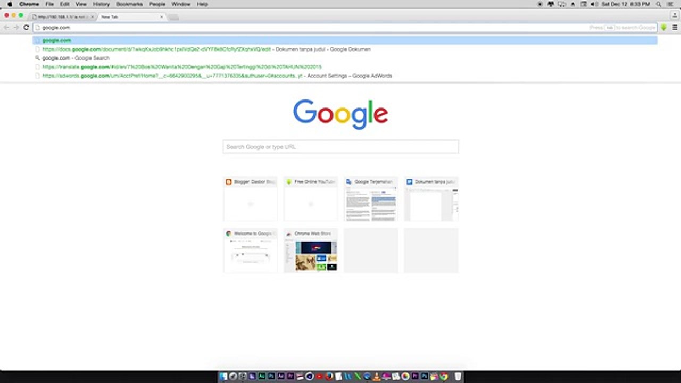
Task: Open the History menu
Action: [101, 4]
